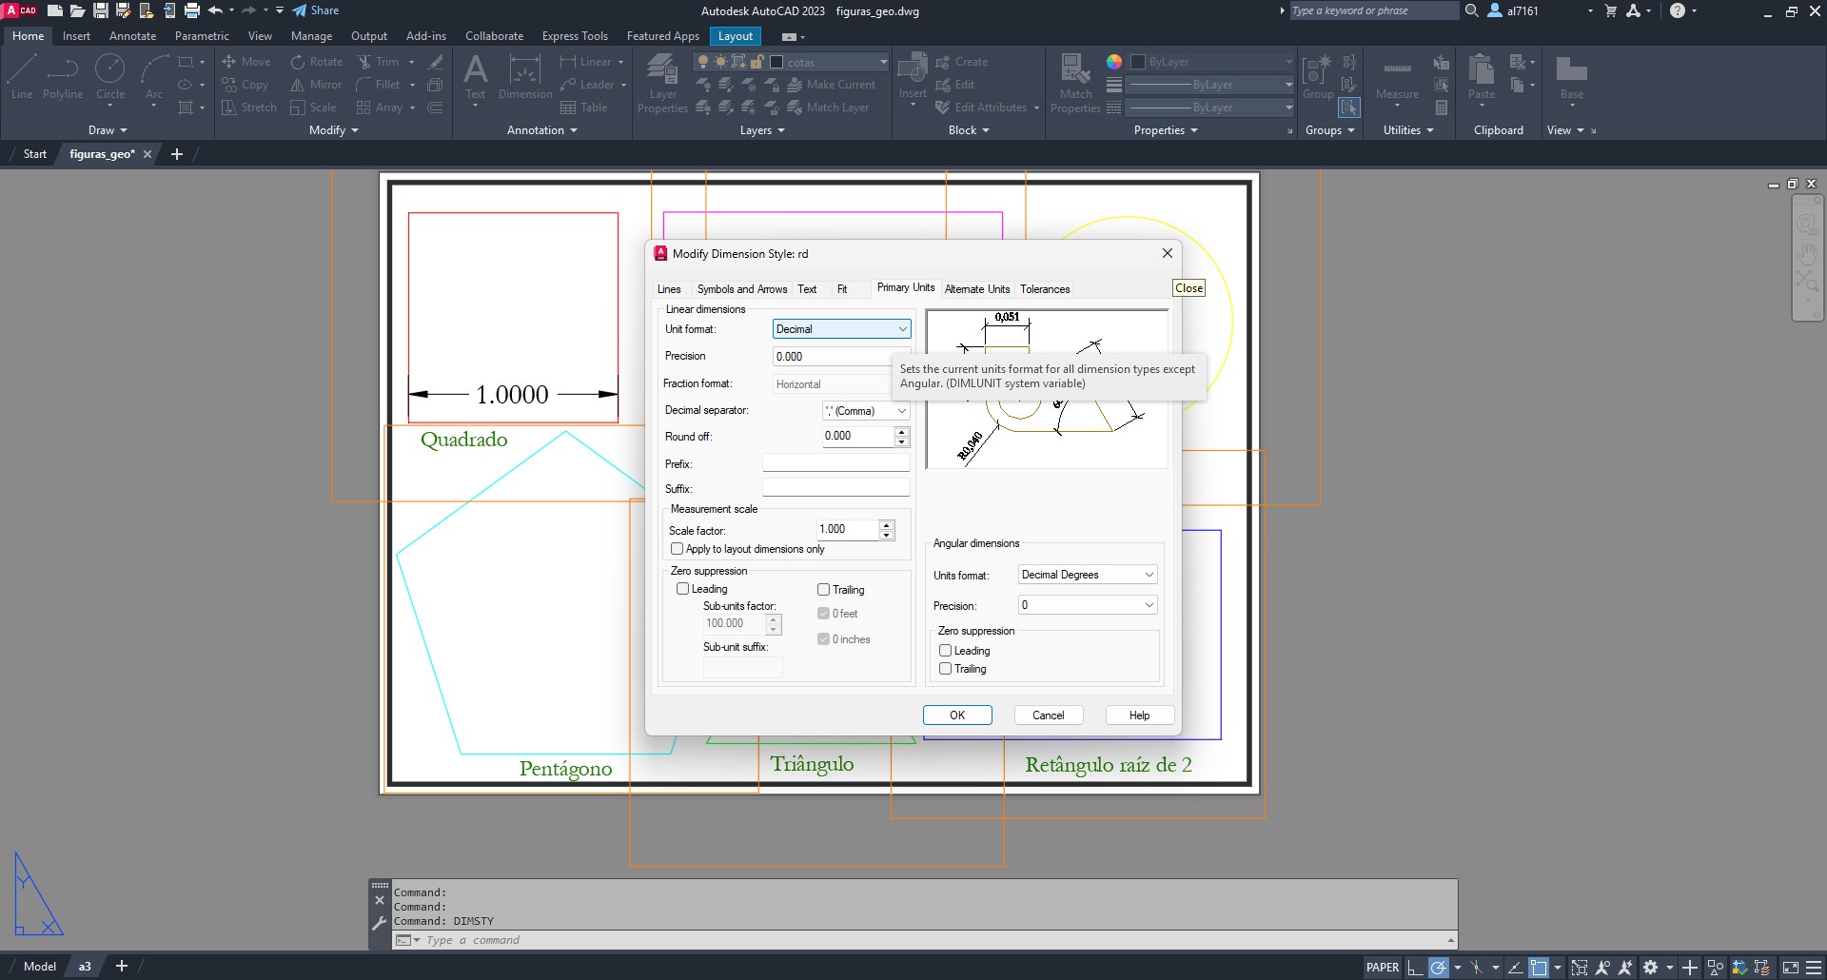Open the Unit format dropdown

point(841,329)
